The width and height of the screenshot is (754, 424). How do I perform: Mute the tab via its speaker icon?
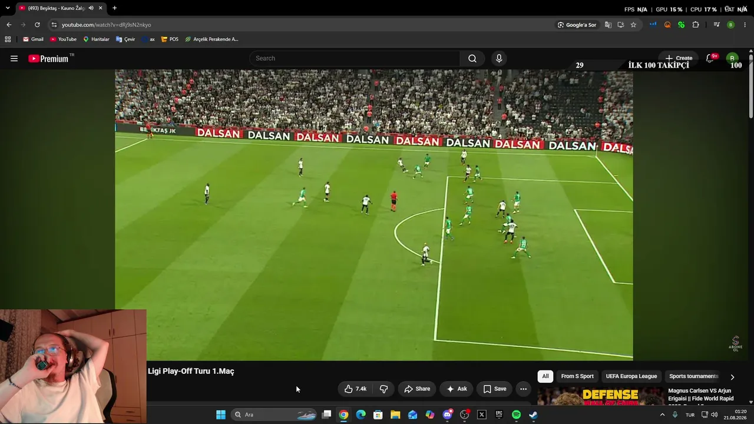(x=91, y=8)
